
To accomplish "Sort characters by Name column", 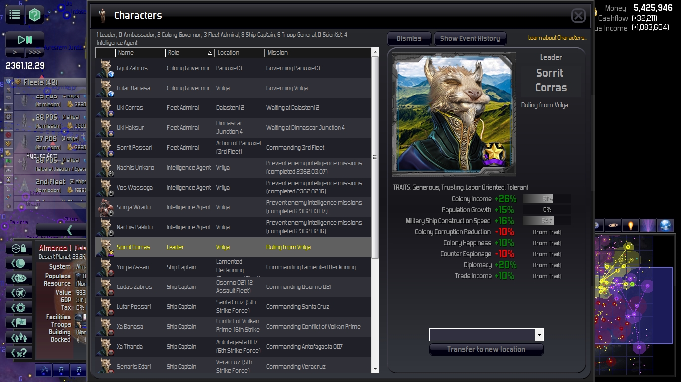I will [140, 53].
